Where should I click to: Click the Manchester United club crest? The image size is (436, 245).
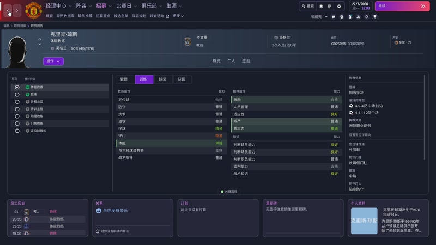pos(34,11)
